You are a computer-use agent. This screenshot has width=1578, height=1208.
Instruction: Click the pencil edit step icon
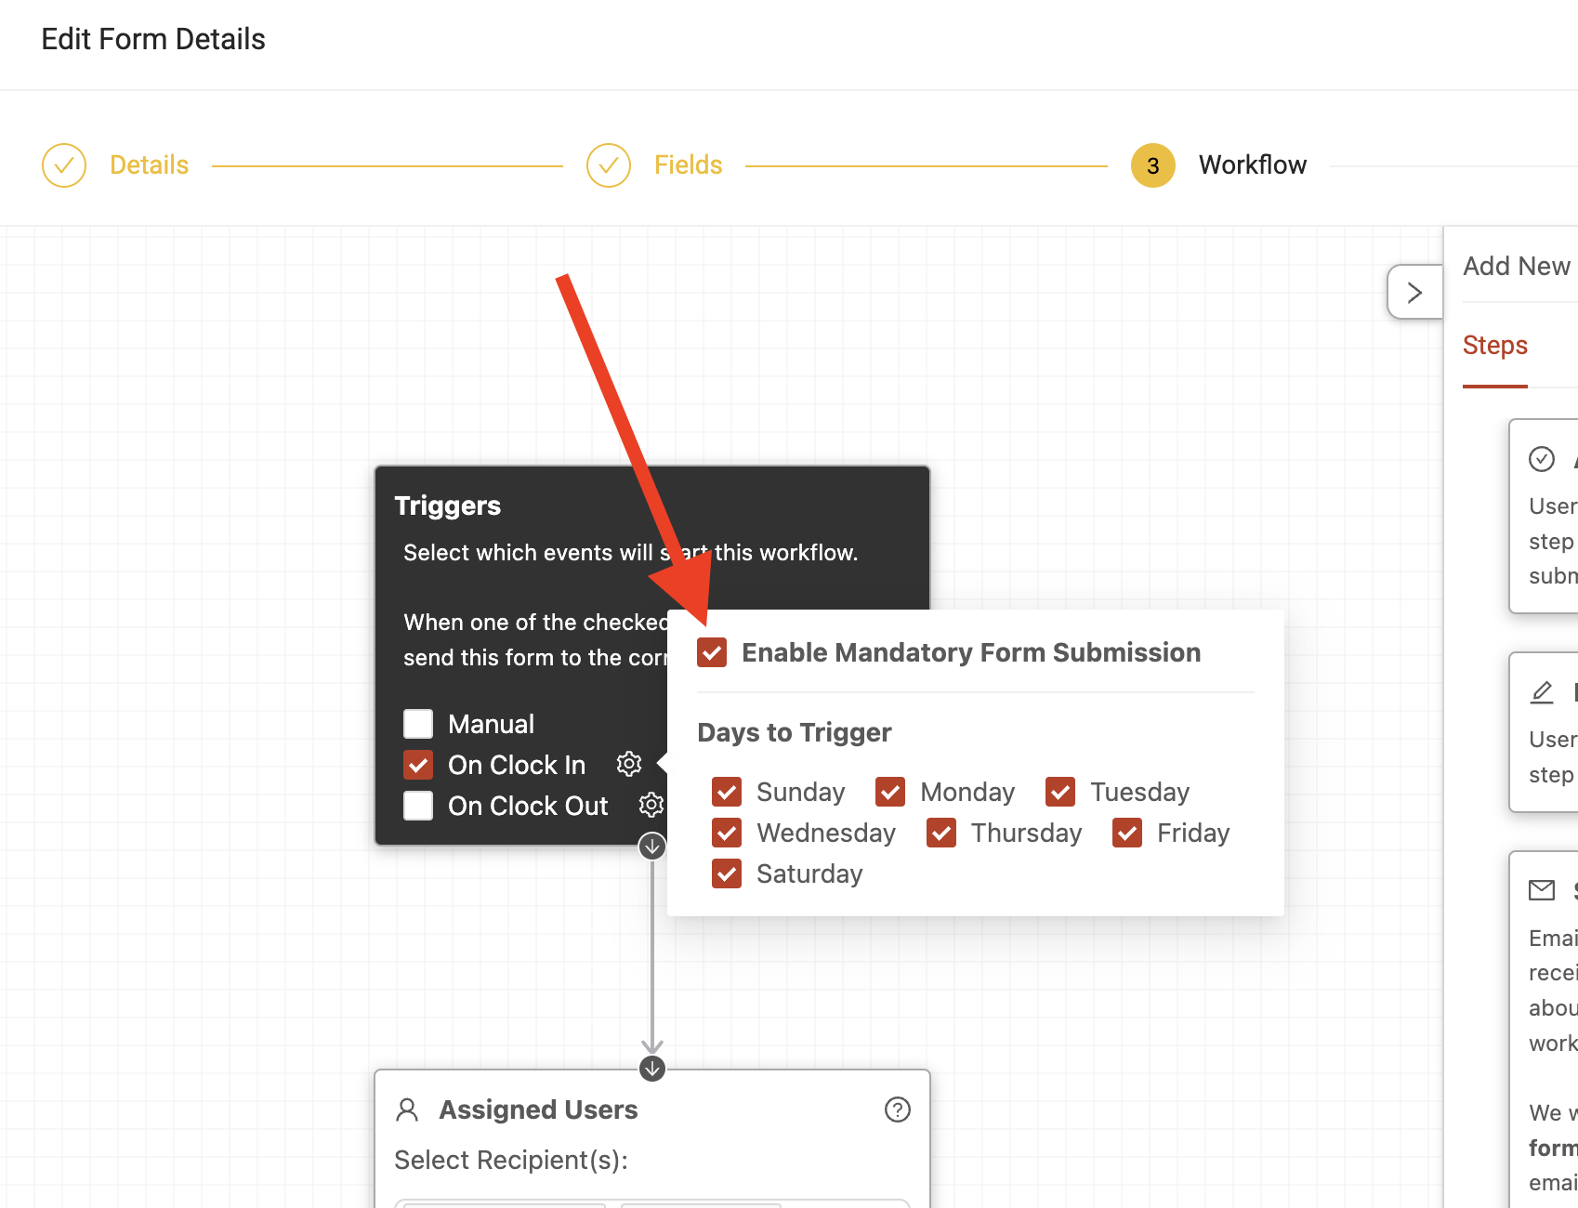pyautogui.click(x=1542, y=692)
